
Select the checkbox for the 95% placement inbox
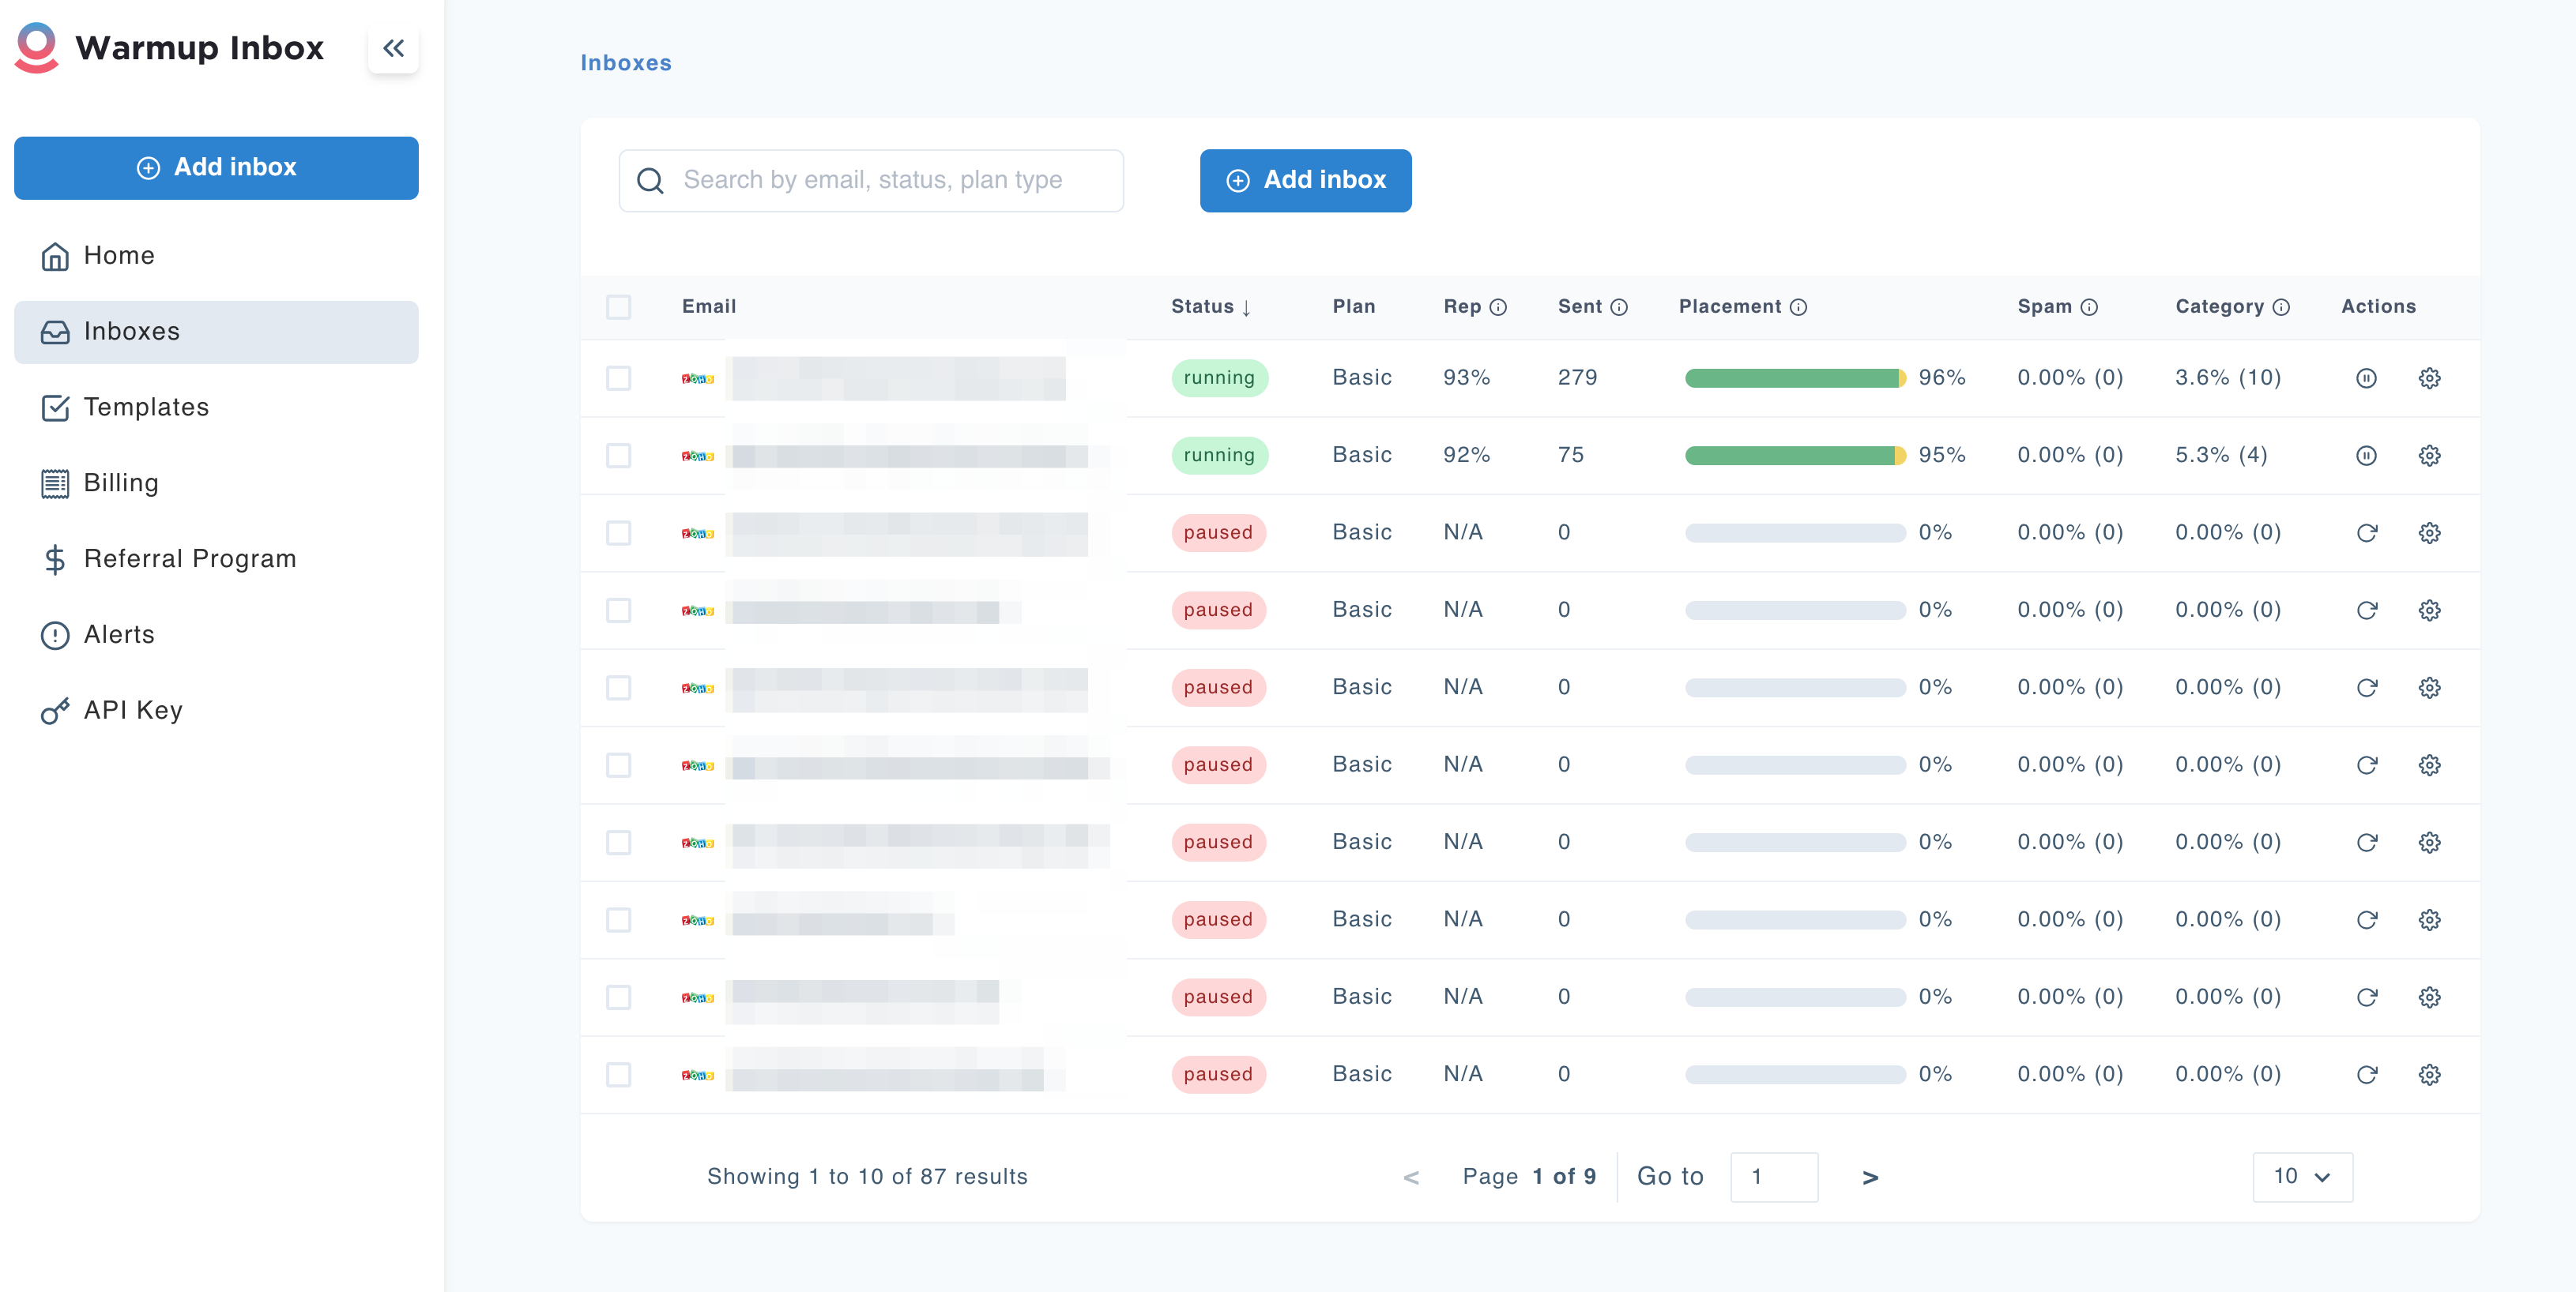[x=618, y=456]
